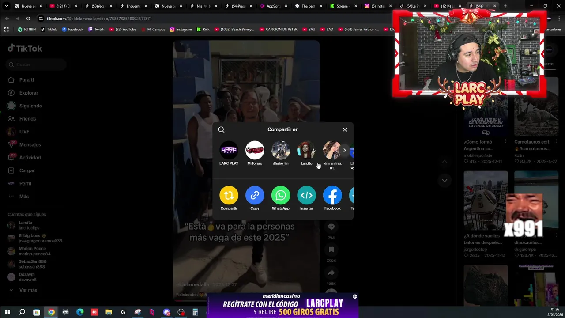Screen dimensions: 565x318
Task: Open a new browser tab with plus button
Action: 505,6
